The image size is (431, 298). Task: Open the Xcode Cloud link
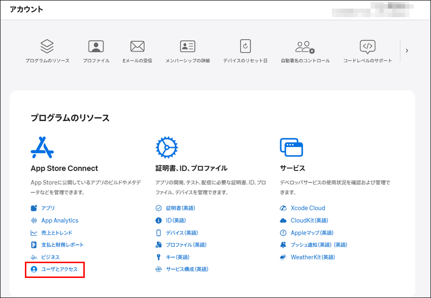point(308,208)
